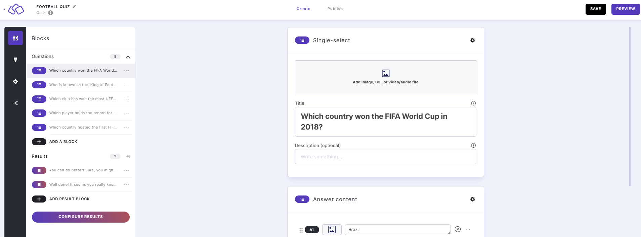Screen dimensions: 641x237
Task: Select the 'Which club has won' question
Action: coord(82,99)
